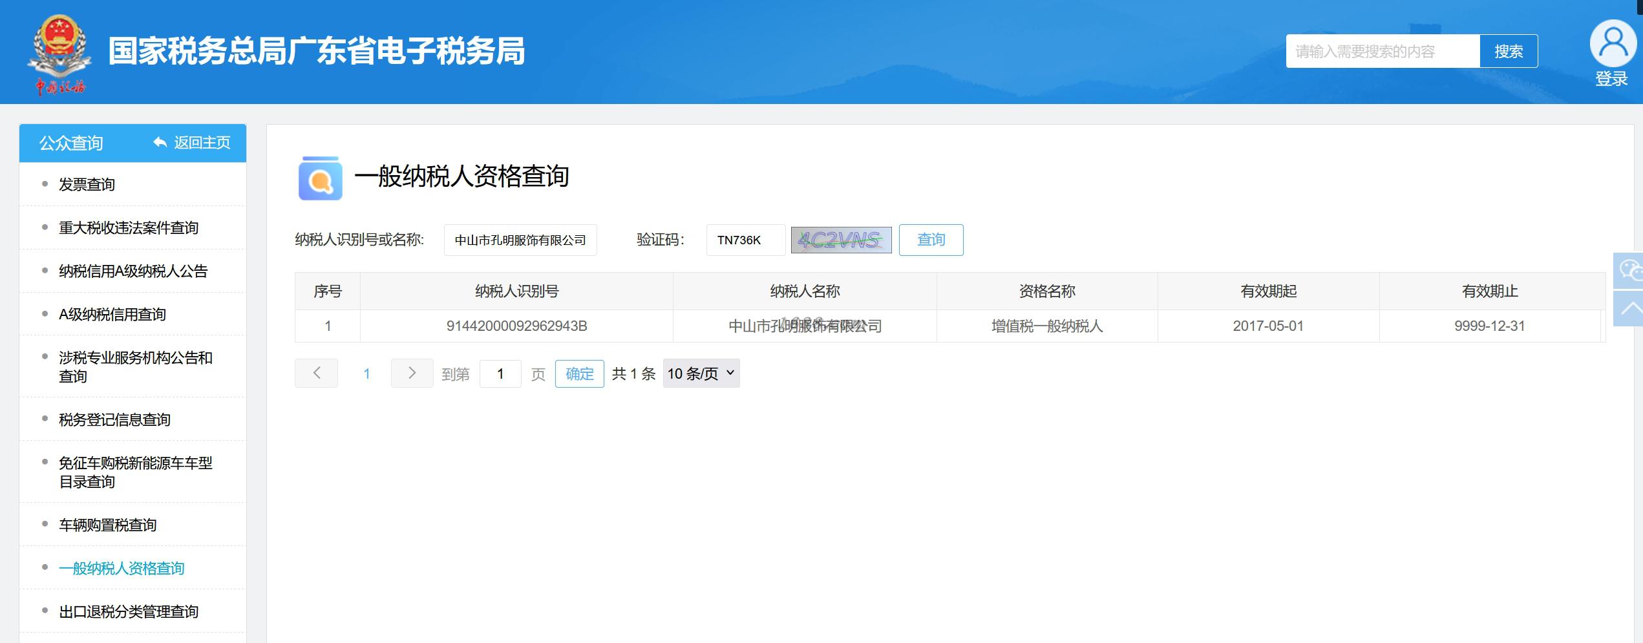Open 出口退税分类管理查询 menu item
1643x643 pixels.
[x=129, y=612]
